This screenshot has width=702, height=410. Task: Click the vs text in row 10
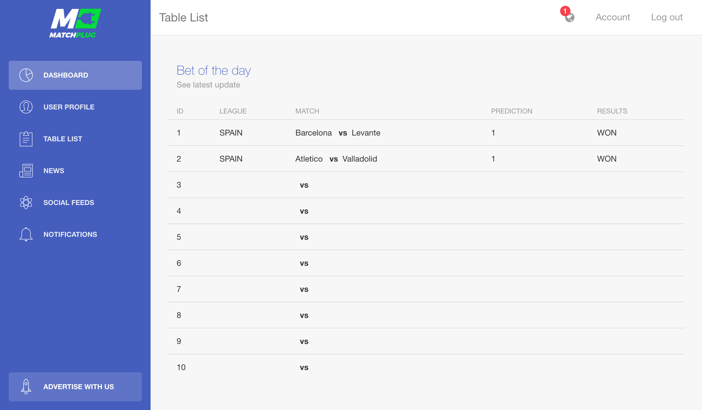(304, 368)
